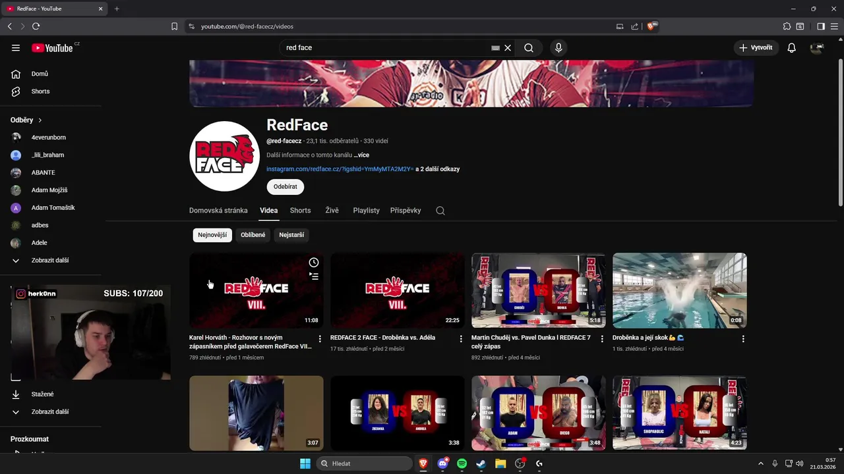Open the YouTube guide hamburger menu
Screen dimensions: 844x474
coord(16,47)
